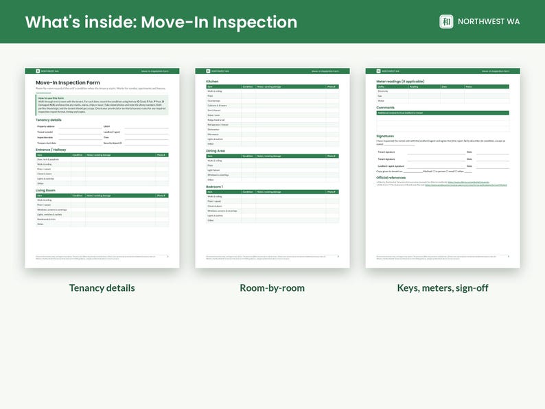Click the small logo in middle page's header bar
Image resolution: width=545 pixels, height=409 pixels.
pyautogui.click(x=208, y=71)
